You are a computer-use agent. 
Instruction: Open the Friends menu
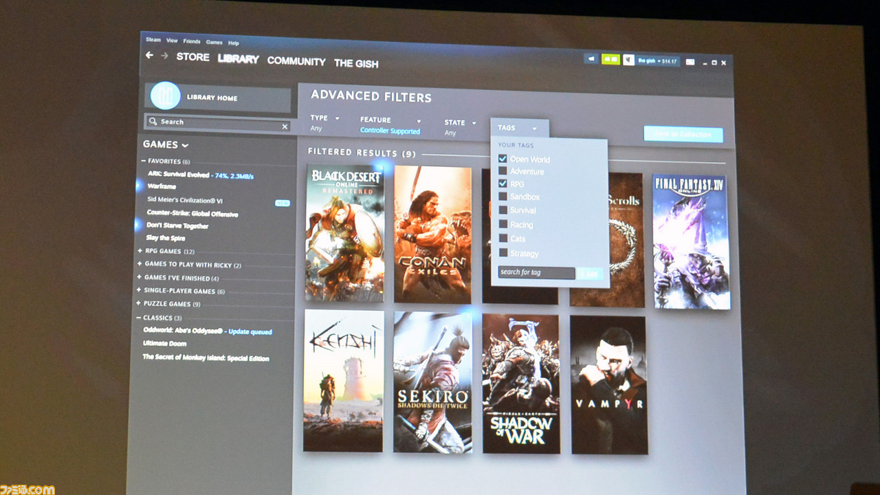192,41
